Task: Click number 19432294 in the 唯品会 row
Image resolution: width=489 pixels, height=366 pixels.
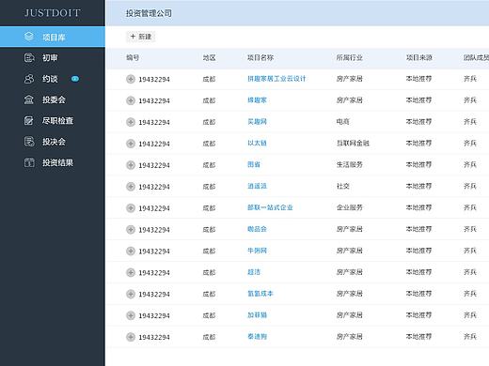Action: click(x=154, y=230)
